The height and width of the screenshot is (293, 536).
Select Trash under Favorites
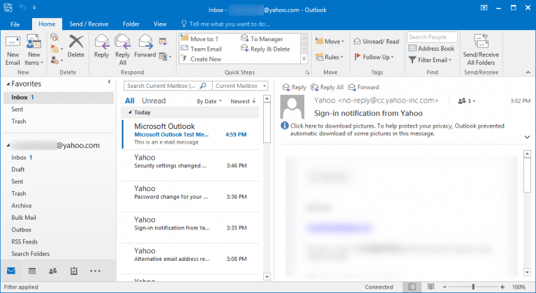[18, 121]
